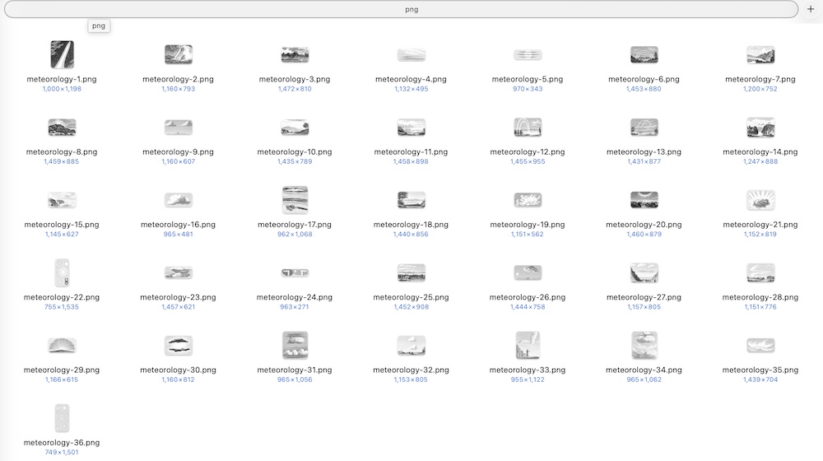Click the file name meteorology-10.png
This screenshot has width=823, height=461.
(x=295, y=151)
